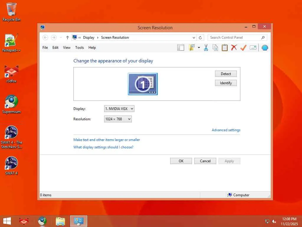Click the Refresh button in address bar

click(200, 38)
